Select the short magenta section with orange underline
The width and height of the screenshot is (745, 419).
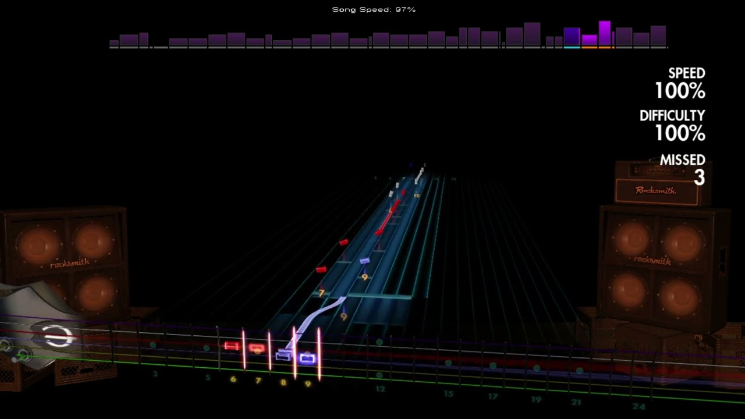[590, 41]
